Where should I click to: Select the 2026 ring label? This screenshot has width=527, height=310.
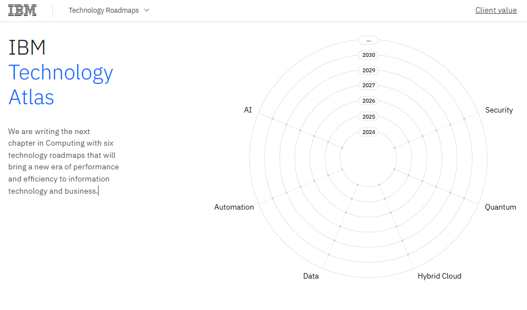[368, 100]
